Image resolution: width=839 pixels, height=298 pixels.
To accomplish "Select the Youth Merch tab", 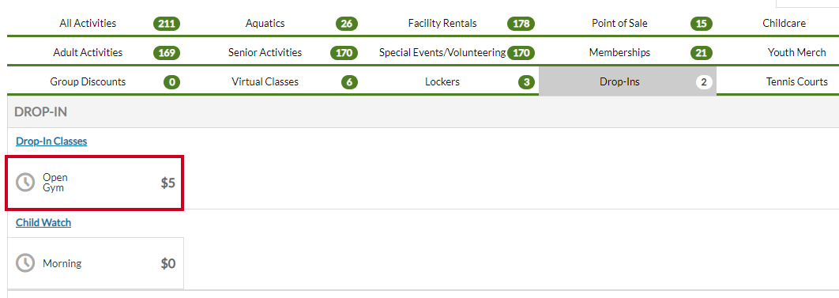I will 778,52.
